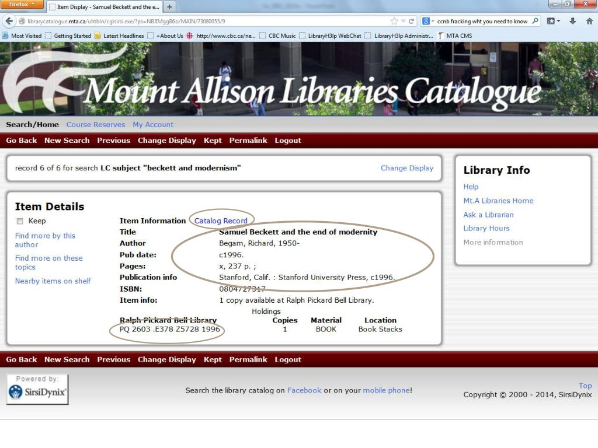Open the +About Us bookmark
The width and height of the screenshot is (598, 448).
click(165, 36)
